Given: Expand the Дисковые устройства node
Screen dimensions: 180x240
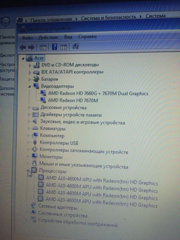Looking at the screenshot, I should 29,108.
